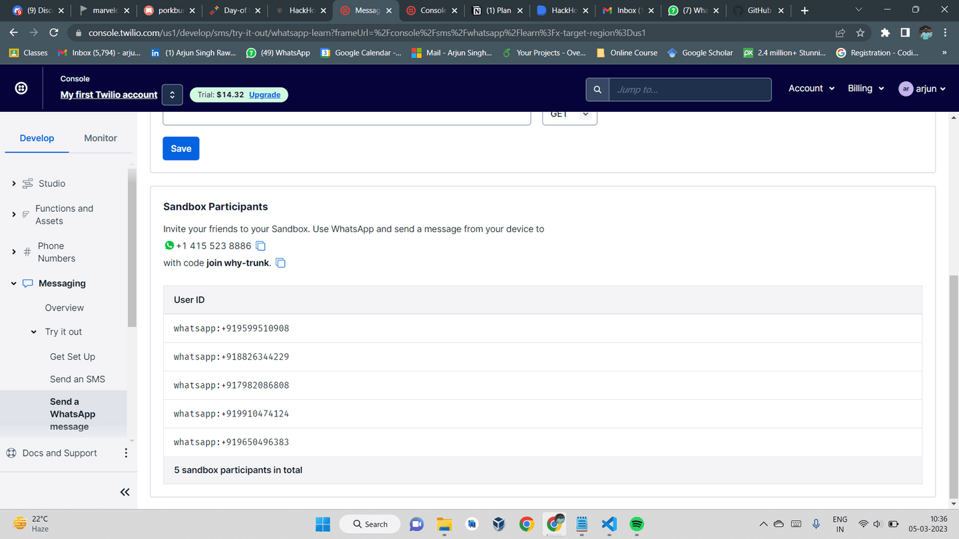959x539 pixels.
Task: Select participant whatsapp:+917982086808
Action: pos(543,385)
